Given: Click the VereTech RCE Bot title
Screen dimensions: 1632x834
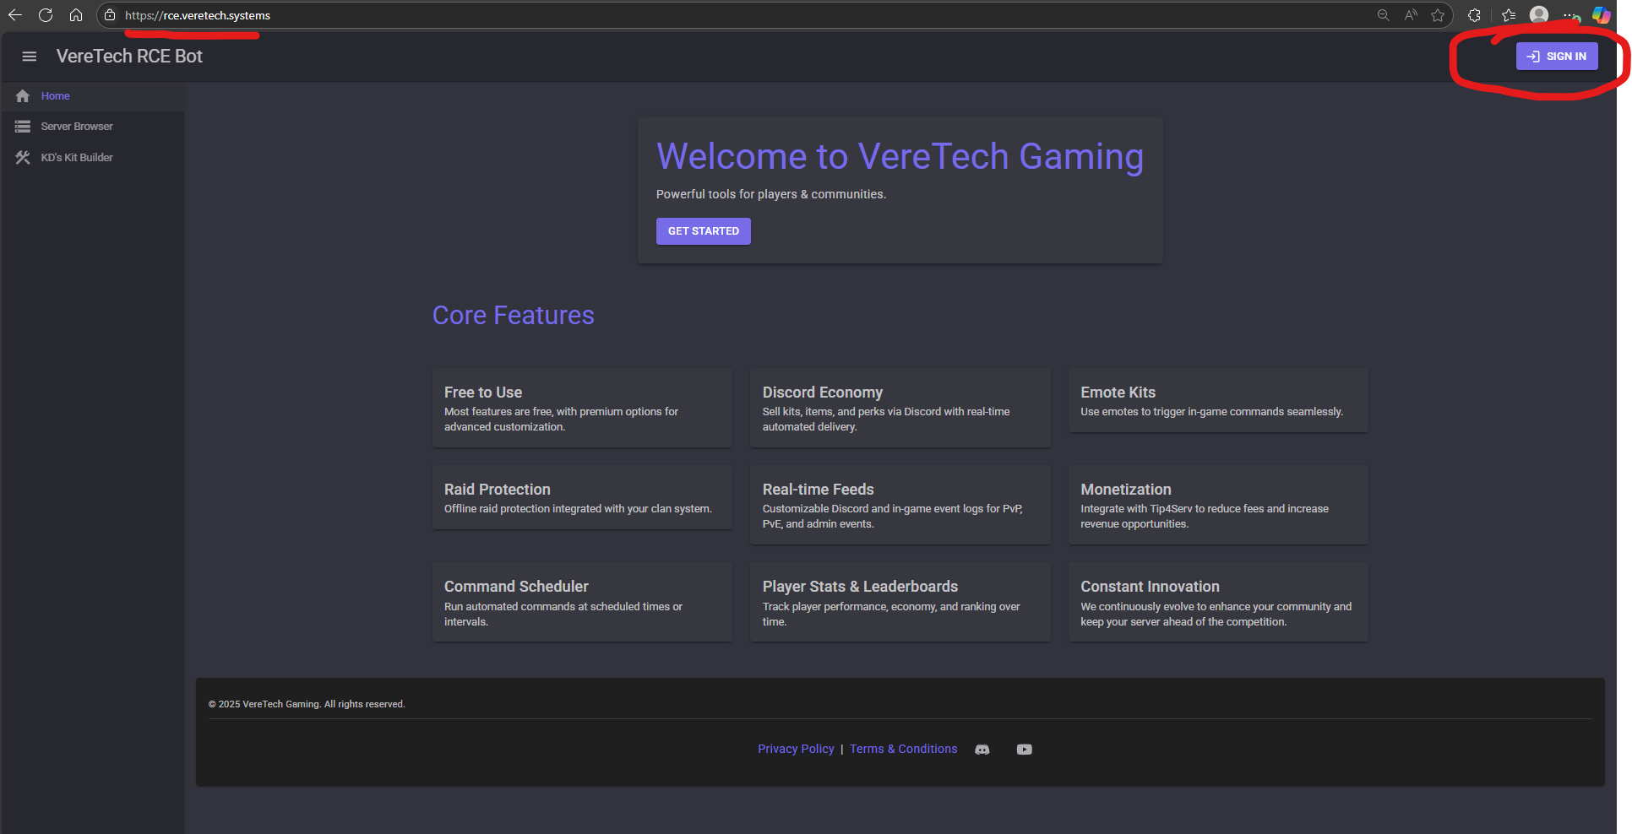Looking at the screenshot, I should click(129, 57).
